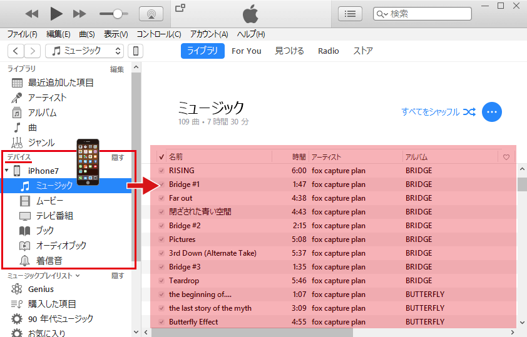The image size is (527, 337).
Task: Expand the ミュージックプレイリスト header chevron
Action: [78, 276]
